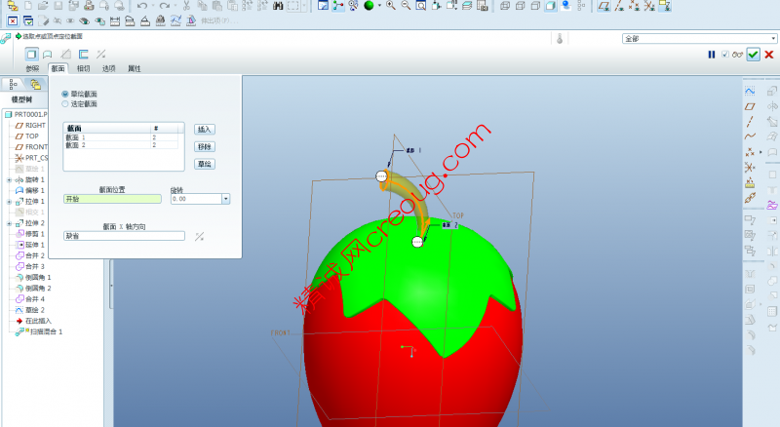
Task: Expand the 拉伸 1 tree node
Action: [x=9, y=202]
